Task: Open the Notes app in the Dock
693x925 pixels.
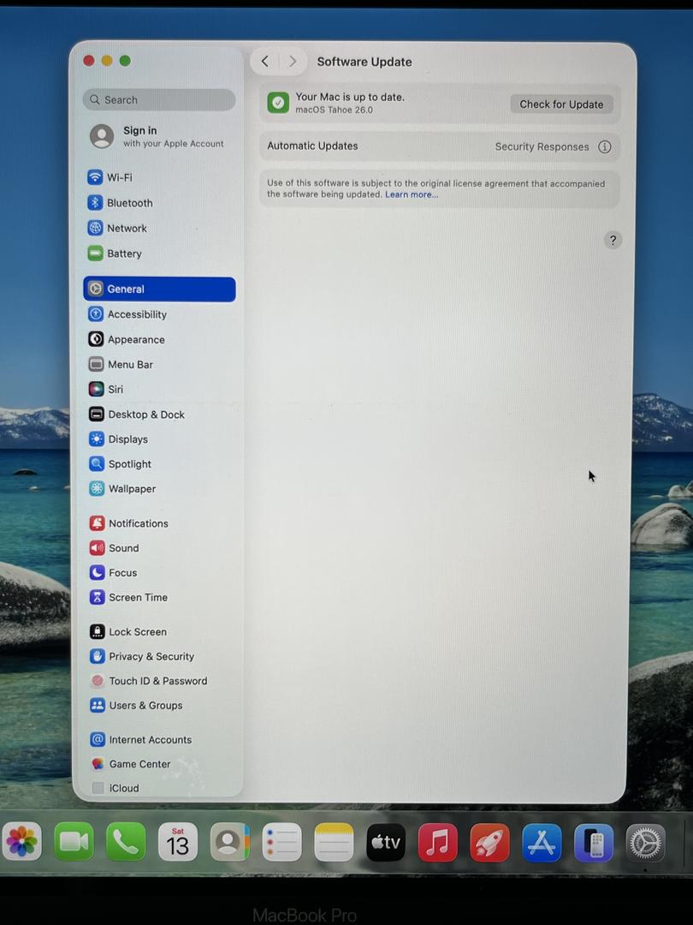Action: pyautogui.click(x=334, y=842)
